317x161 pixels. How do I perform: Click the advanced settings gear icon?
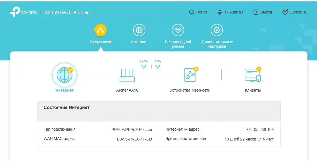[217, 30]
